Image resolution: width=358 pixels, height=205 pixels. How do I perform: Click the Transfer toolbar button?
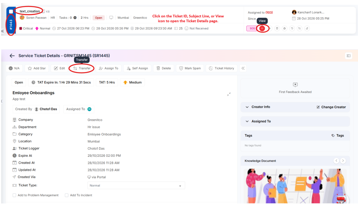point(82,68)
